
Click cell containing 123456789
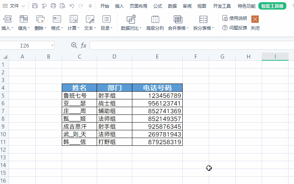[157, 95]
